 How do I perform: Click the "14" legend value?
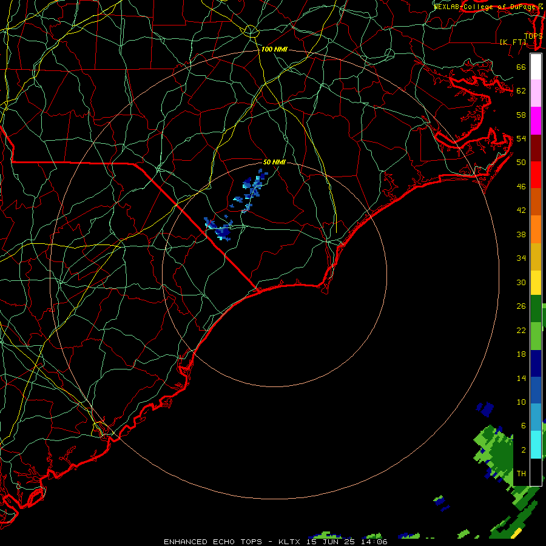click(521, 378)
